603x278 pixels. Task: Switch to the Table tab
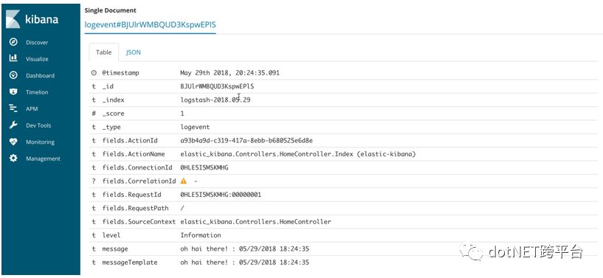click(x=103, y=52)
